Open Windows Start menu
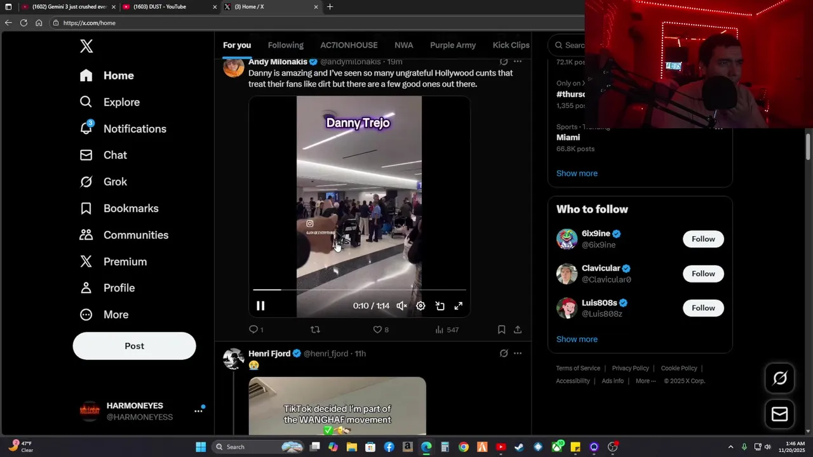The image size is (813, 457). pos(201,447)
